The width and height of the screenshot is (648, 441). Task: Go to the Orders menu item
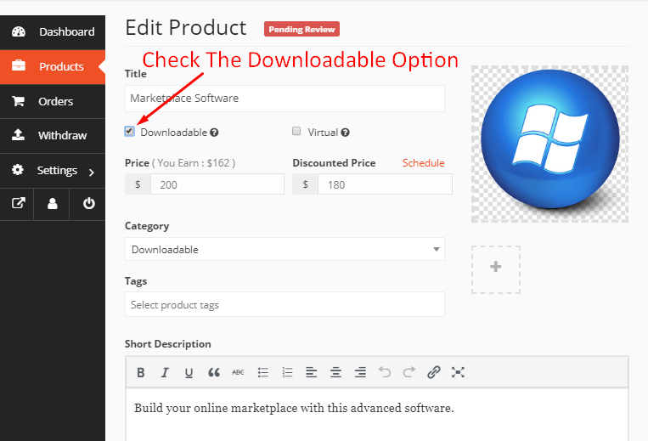[53, 101]
